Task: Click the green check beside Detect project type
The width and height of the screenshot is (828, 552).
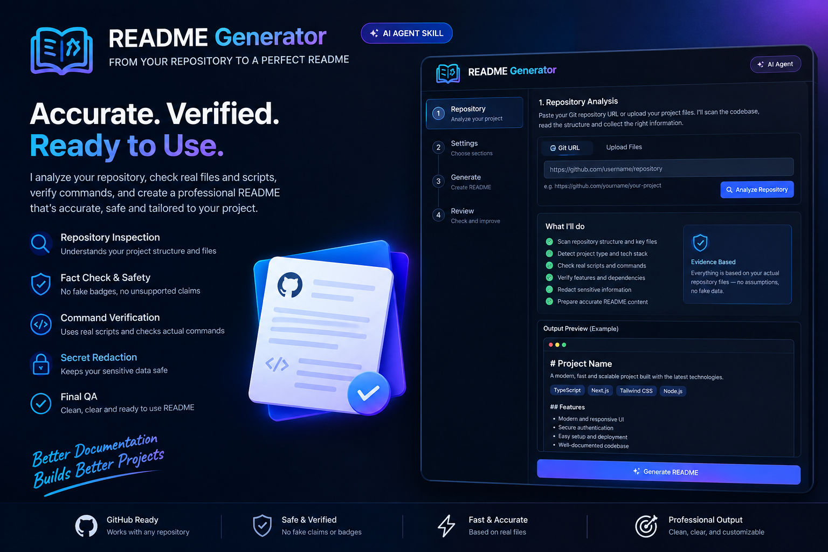Action: [x=549, y=253]
